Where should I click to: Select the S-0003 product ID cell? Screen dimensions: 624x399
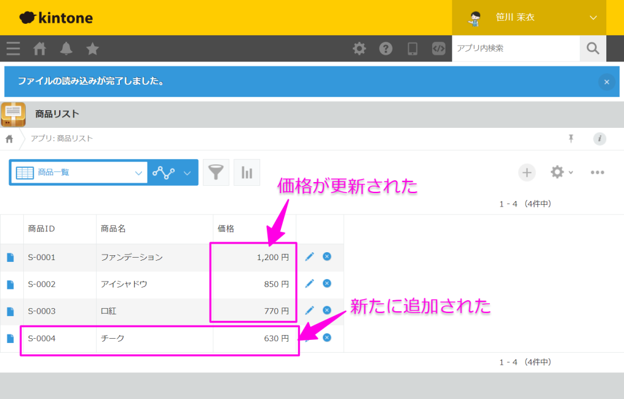[60, 311]
